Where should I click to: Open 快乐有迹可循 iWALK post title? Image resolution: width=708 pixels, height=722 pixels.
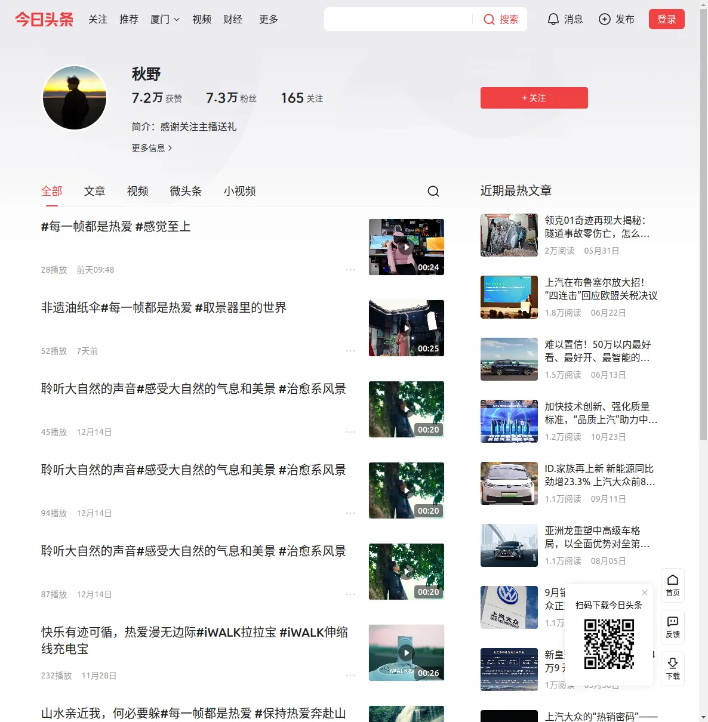coord(195,640)
